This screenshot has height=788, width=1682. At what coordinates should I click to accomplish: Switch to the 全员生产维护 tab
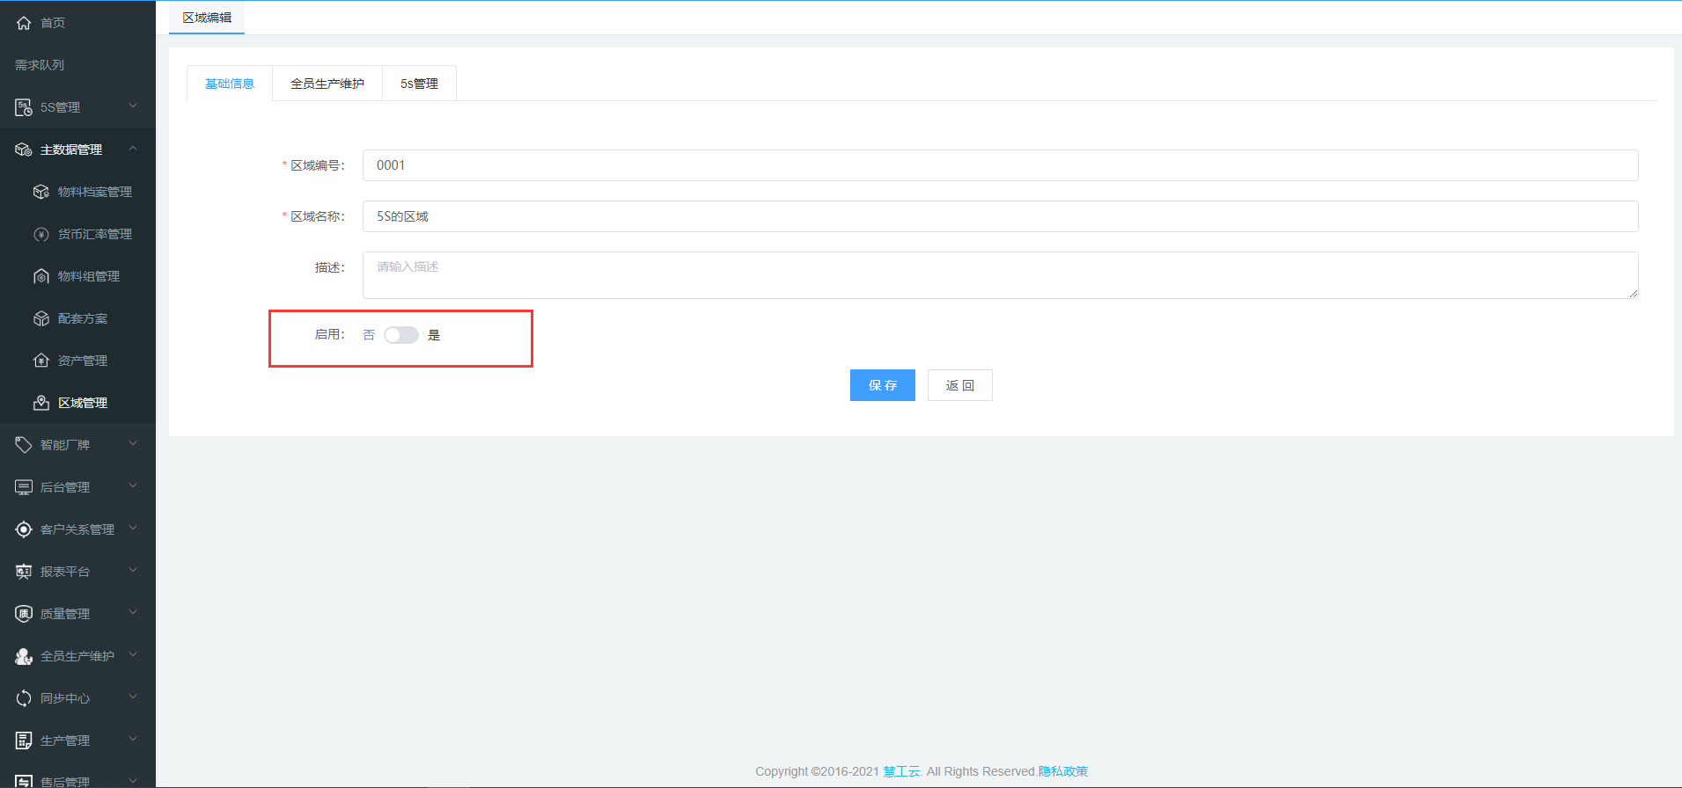pos(327,84)
